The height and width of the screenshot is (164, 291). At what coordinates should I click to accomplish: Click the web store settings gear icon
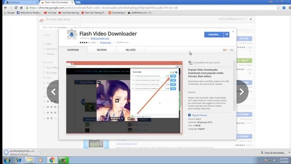coord(251,19)
